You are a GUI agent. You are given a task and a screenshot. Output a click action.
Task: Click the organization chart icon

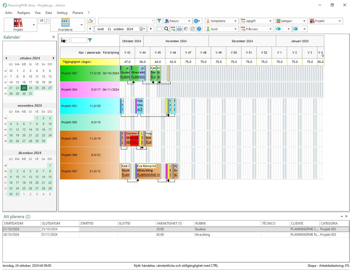pyautogui.click(x=91, y=21)
